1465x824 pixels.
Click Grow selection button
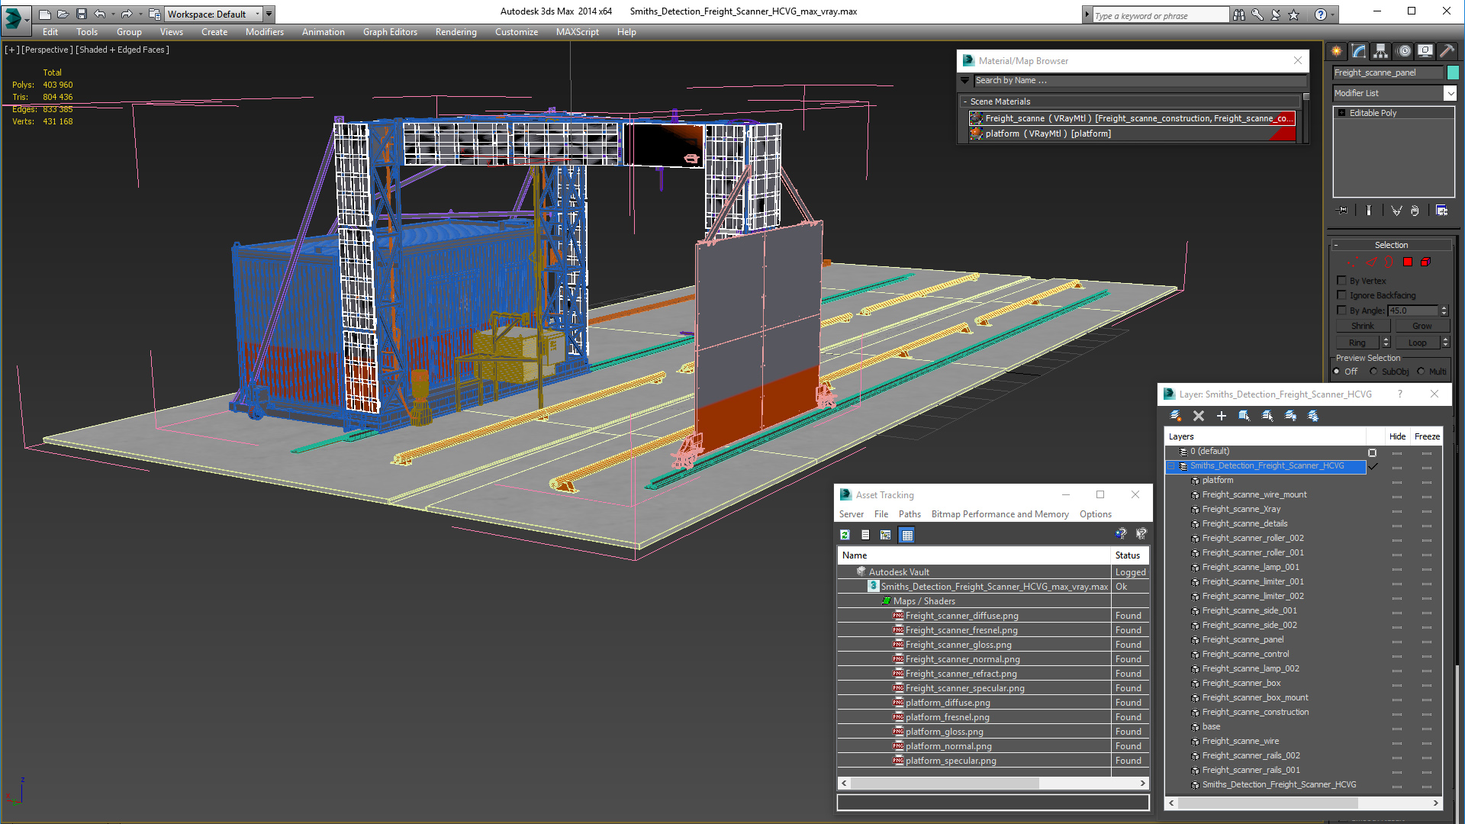[1422, 326]
